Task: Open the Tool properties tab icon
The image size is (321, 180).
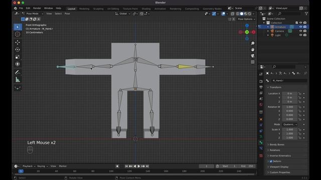Action: 261,74
